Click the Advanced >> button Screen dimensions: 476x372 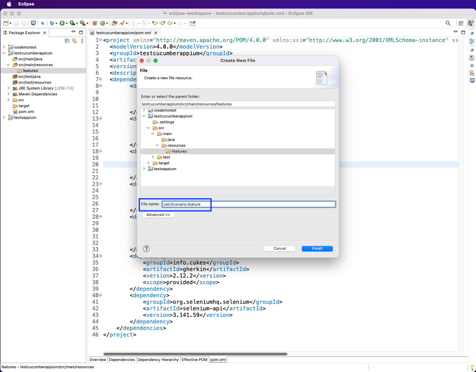(x=158, y=215)
